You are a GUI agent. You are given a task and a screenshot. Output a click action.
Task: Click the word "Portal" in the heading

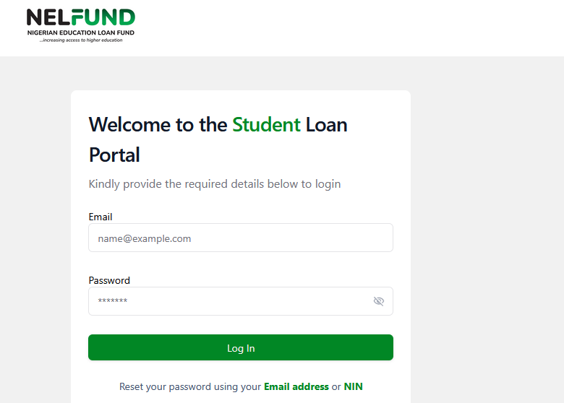[x=114, y=155]
